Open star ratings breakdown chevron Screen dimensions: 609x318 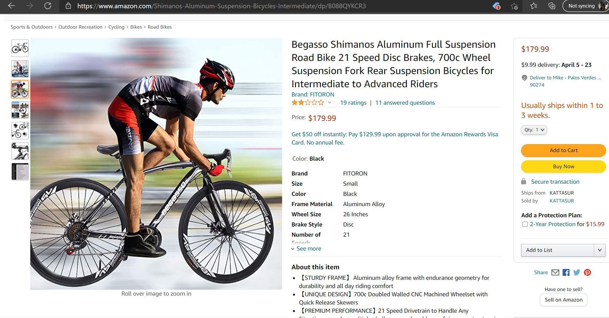[x=330, y=103]
